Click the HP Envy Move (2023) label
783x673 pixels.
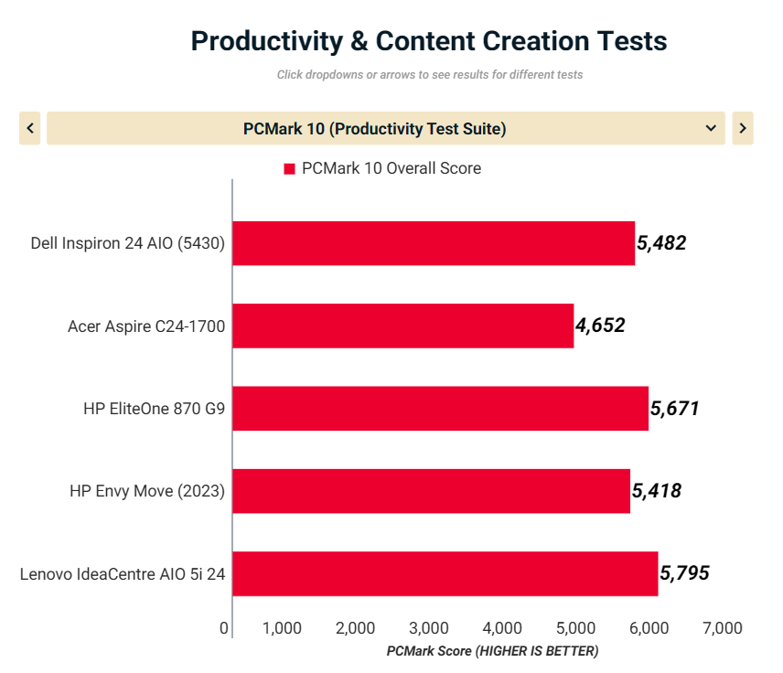coord(147,491)
